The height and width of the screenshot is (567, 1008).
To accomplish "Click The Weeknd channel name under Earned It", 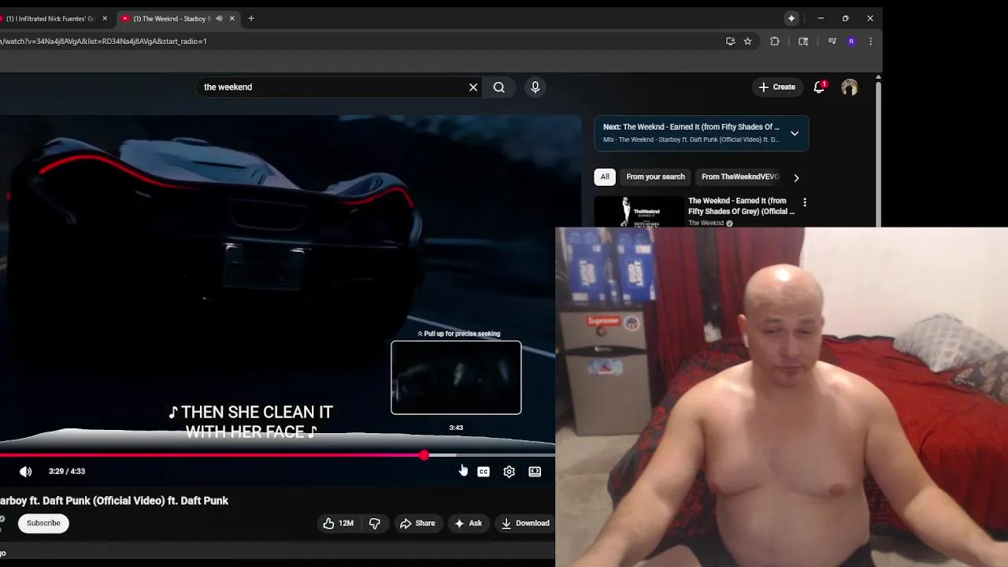I will coord(706,223).
